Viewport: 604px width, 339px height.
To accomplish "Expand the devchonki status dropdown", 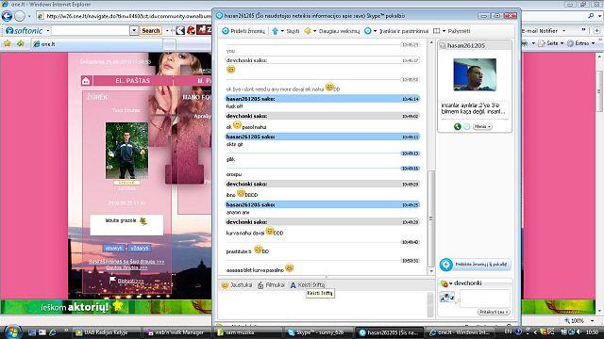I will coord(450,283).
